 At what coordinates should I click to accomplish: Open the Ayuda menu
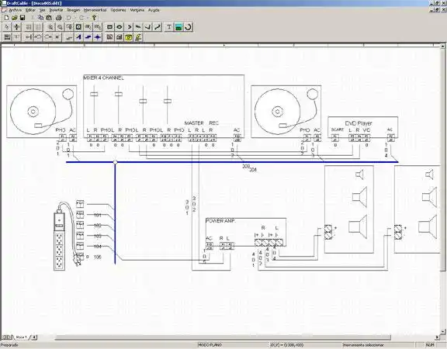154,10
